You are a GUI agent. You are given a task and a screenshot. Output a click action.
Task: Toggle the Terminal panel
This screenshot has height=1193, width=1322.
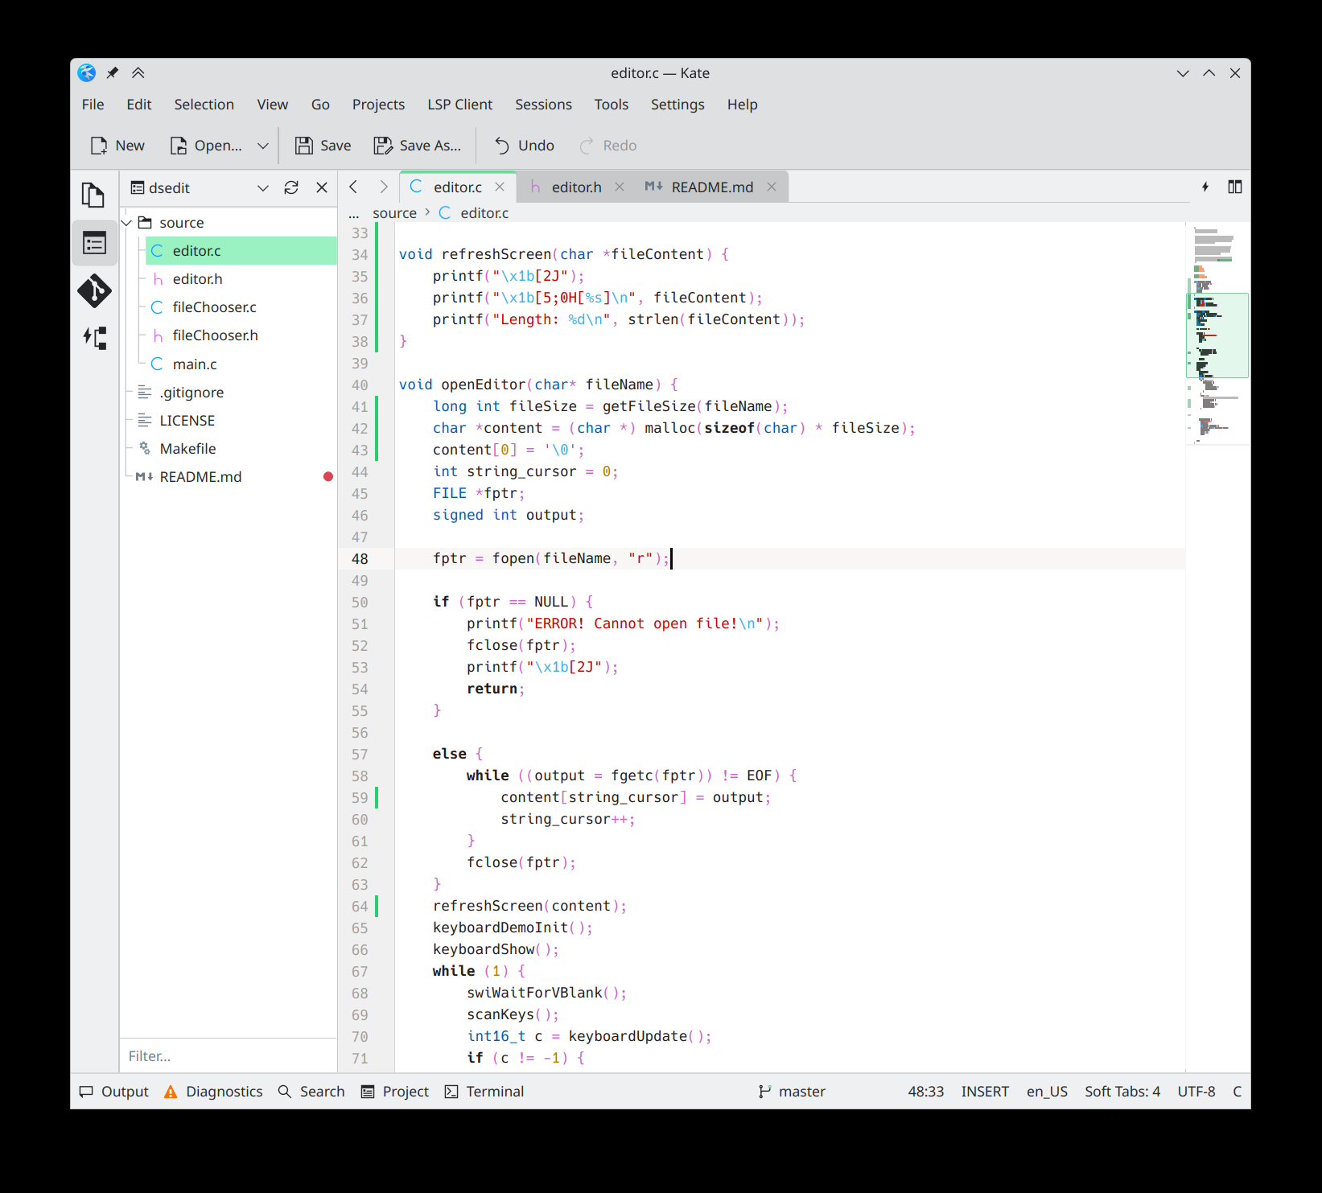[484, 1092]
